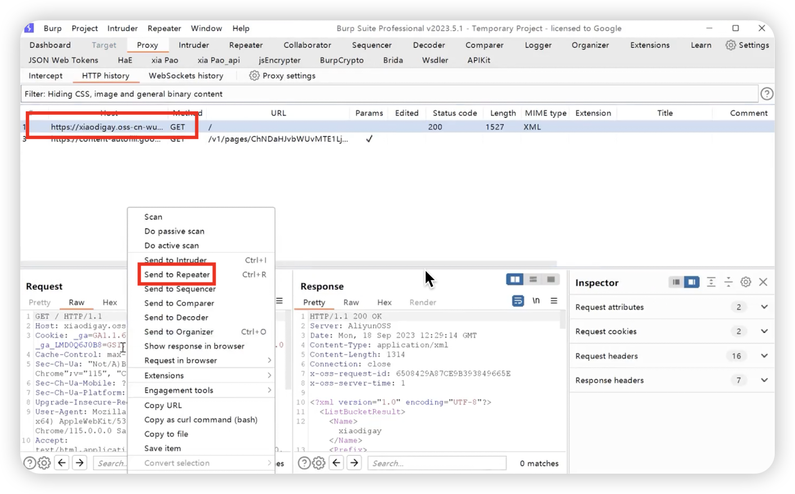Open Inspector settings gear
Viewport: 795px width, 494px height.
(x=745, y=282)
